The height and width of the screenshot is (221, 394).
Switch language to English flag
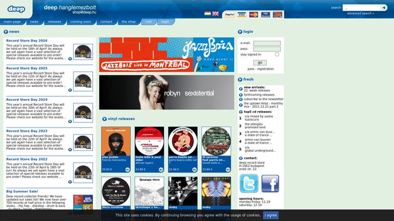point(215,14)
